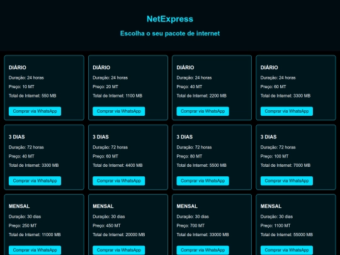Image resolution: width=340 pixels, height=255 pixels.
Task: Click the MENSAL title of the 11000 MB card
Action: [19, 207]
